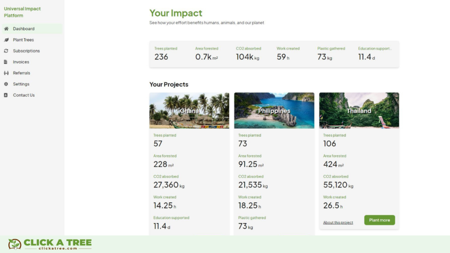This screenshot has width=450, height=253.
Task: View the Philippines project photo
Action: [274, 110]
